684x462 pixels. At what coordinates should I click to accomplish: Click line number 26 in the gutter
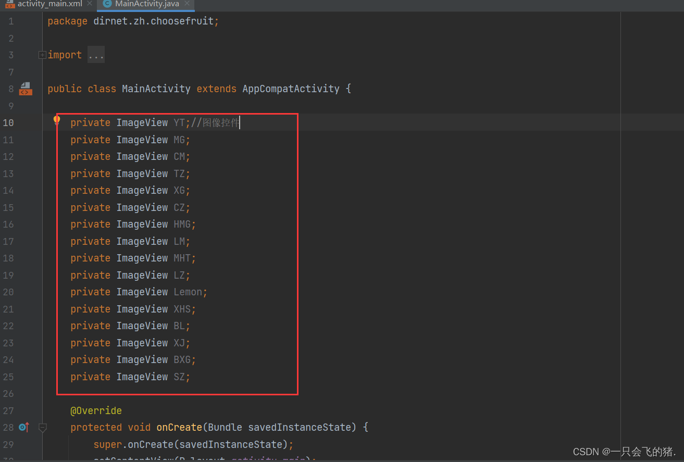point(8,393)
